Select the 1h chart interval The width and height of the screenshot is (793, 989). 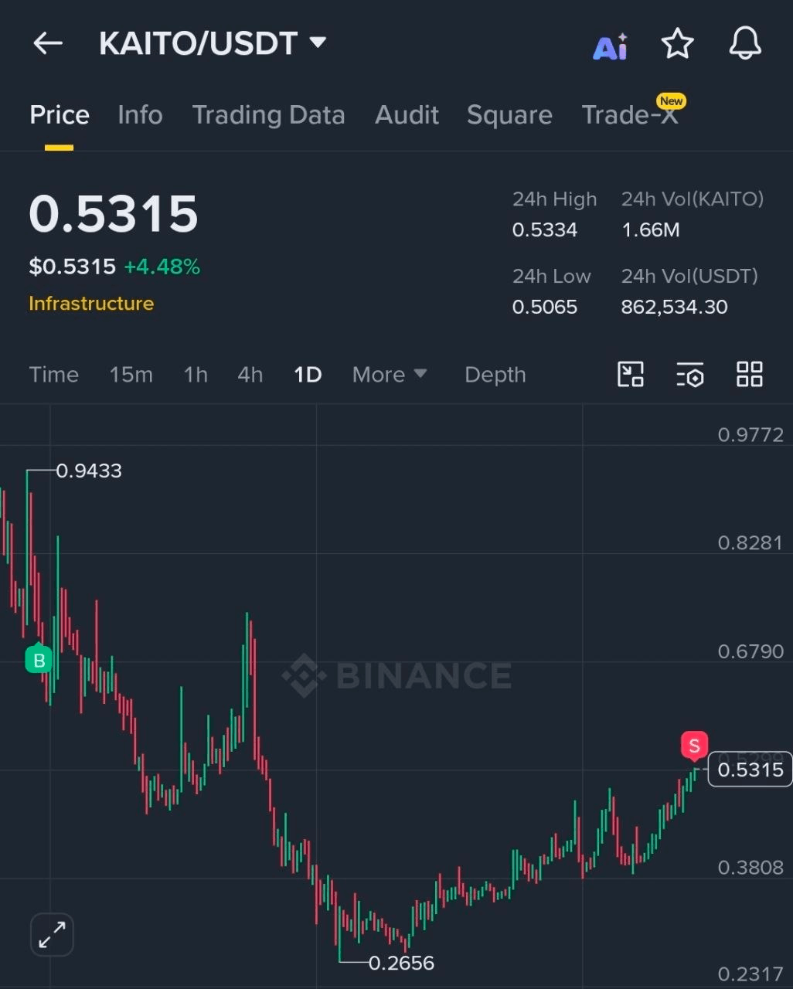click(196, 375)
